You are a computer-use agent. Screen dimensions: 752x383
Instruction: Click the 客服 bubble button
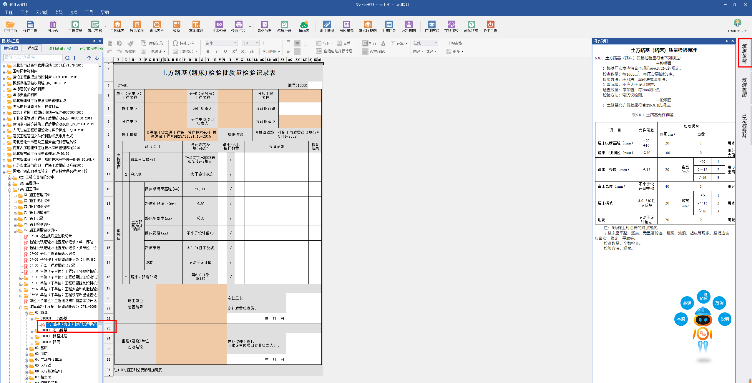[x=681, y=319]
